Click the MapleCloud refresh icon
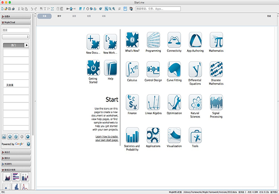Screen dimensions: 279x194 click(4, 136)
